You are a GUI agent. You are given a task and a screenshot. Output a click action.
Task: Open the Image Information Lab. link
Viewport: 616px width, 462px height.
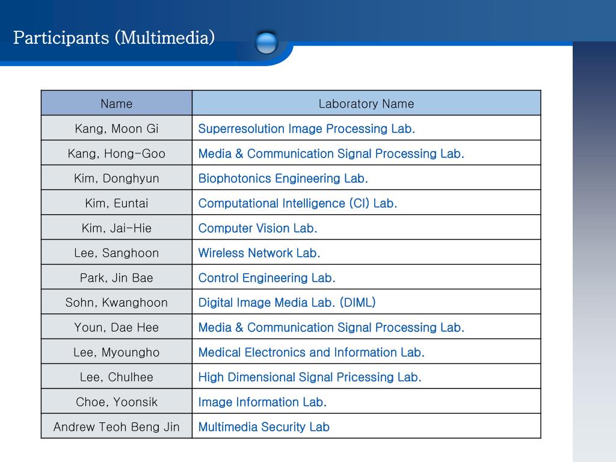coord(262,402)
